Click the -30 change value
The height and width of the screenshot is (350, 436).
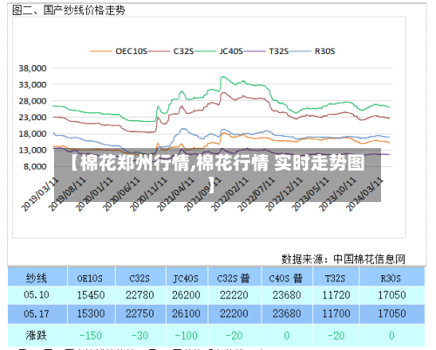(x=140, y=336)
